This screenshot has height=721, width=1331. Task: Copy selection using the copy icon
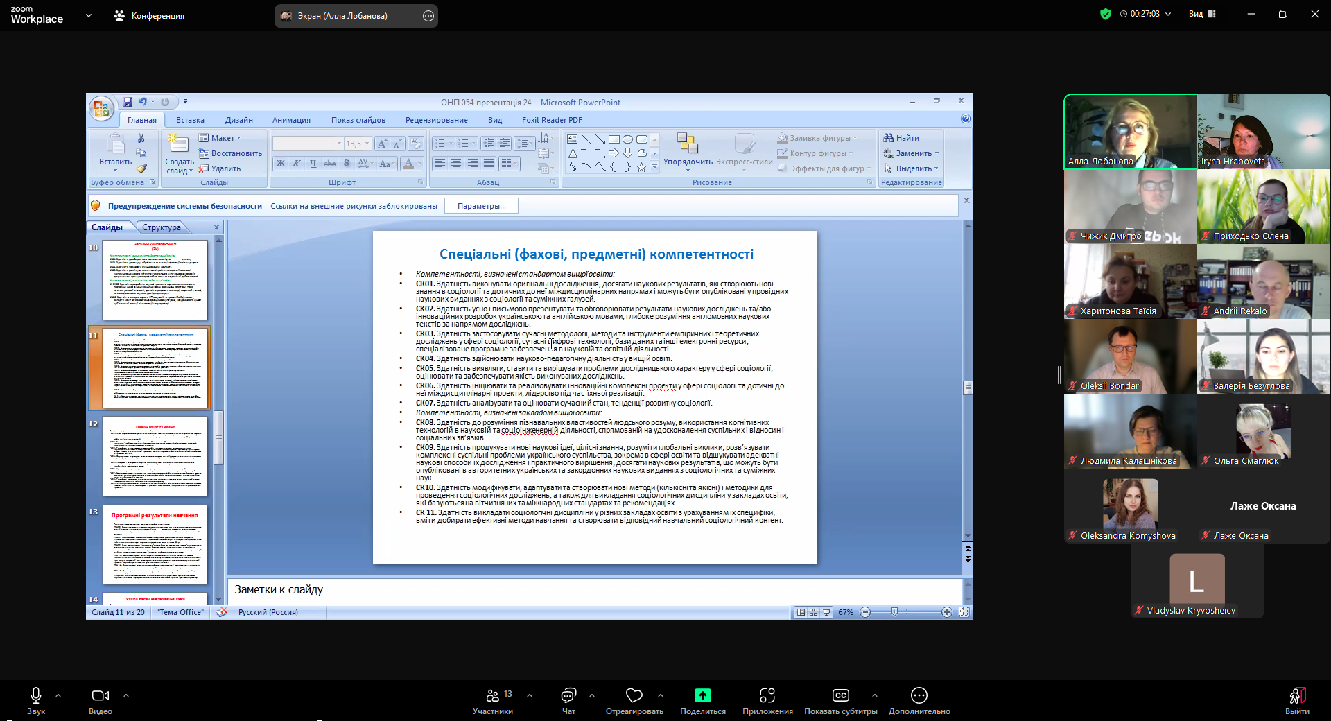pyautogui.click(x=141, y=153)
